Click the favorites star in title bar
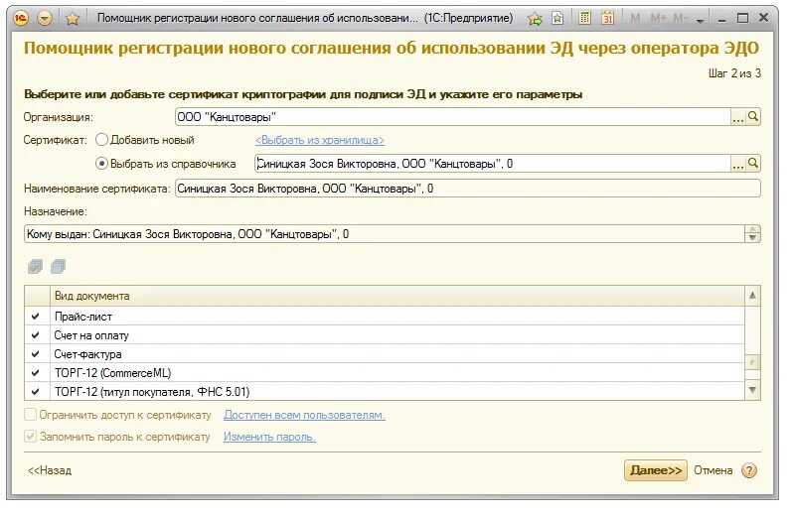 (x=72, y=18)
